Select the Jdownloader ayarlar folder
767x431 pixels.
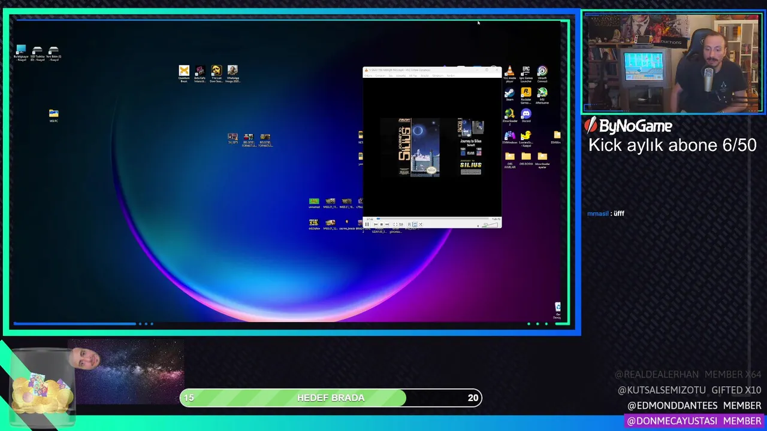point(542,160)
